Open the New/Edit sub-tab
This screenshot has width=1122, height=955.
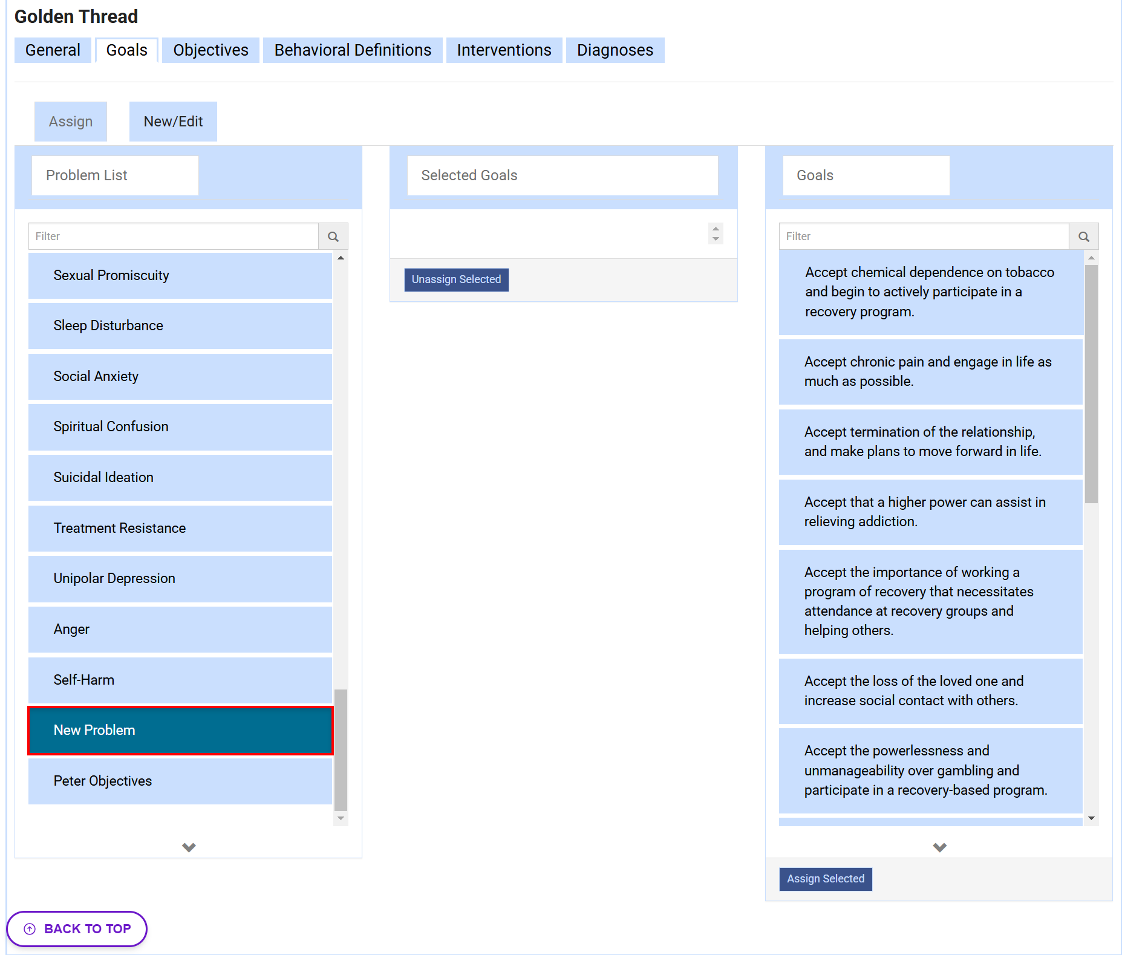click(173, 122)
